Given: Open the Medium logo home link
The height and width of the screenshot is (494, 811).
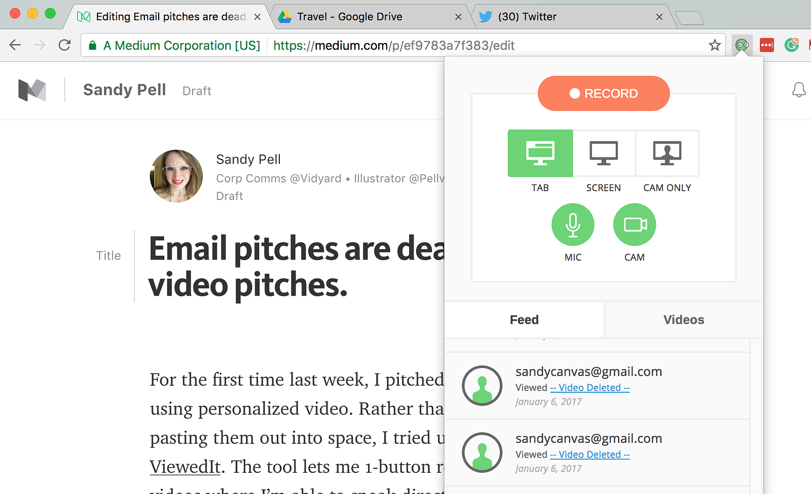Looking at the screenshot, I should [32, 90].
